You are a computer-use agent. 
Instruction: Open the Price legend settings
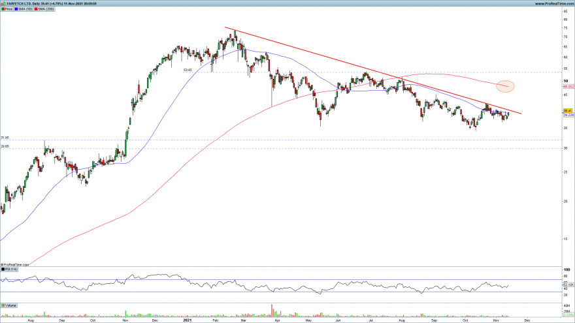coord(7,9)
